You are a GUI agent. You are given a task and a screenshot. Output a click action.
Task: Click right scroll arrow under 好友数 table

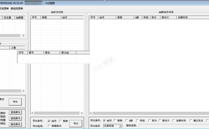pyautogui.click(x=23, y=36)
